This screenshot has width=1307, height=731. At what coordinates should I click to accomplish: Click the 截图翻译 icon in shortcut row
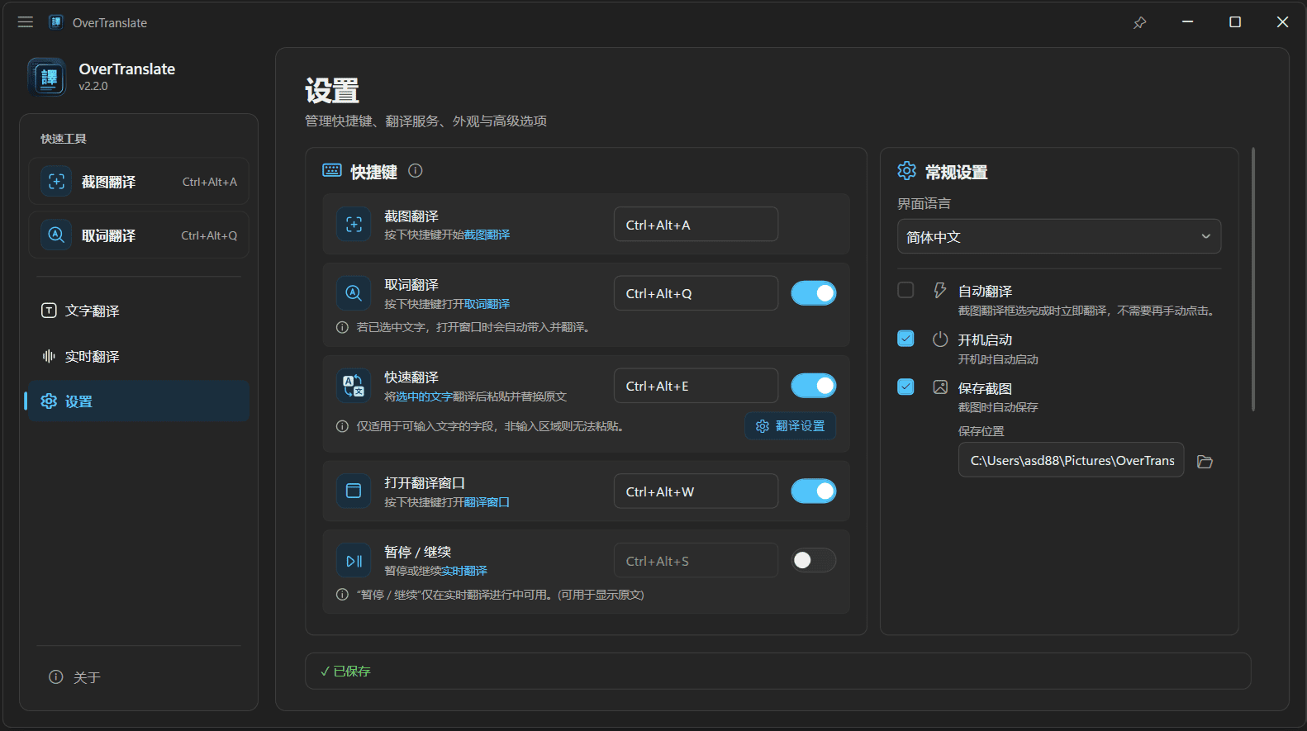point(354,225)
